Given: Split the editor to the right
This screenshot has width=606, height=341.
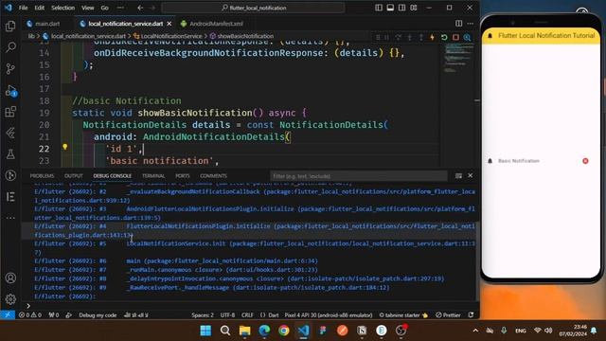Looking at the screenshot, I should [x=458, y=24].
